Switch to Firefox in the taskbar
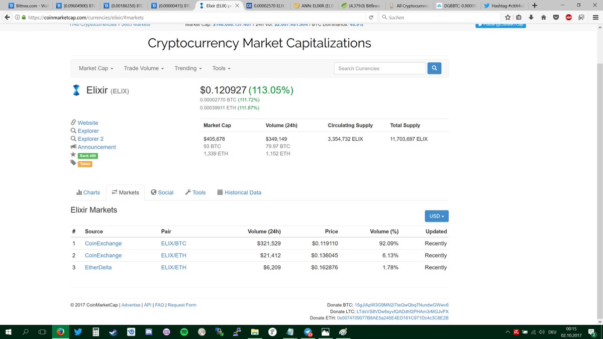This screenshot has height=339, width=603. 60,332
